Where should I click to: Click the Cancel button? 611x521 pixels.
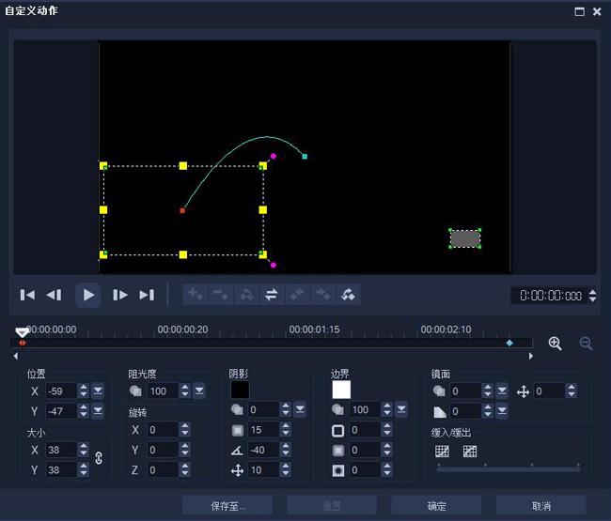point(540,505)
